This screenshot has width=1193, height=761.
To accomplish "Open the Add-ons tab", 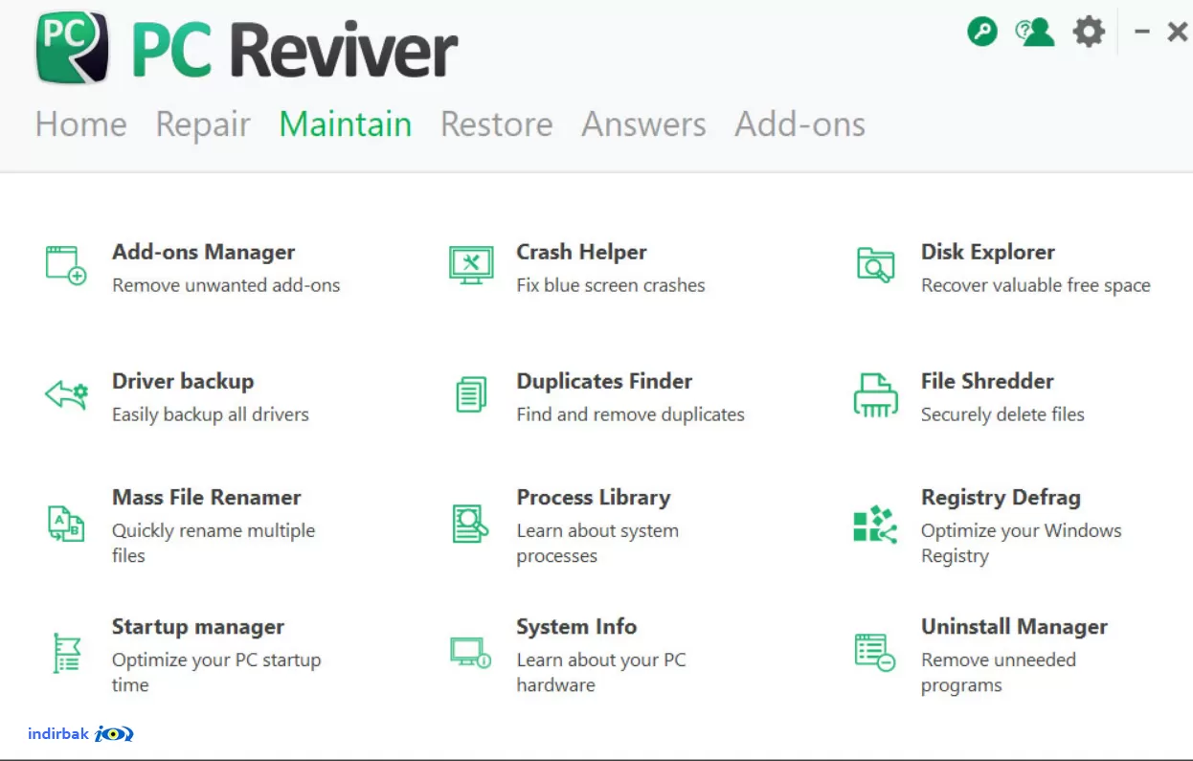I will [x=800, y=124].
